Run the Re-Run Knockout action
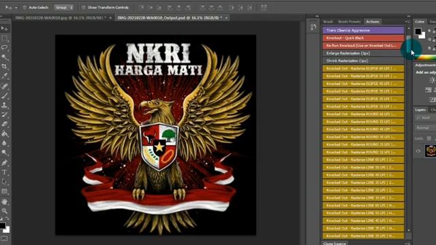This screenshot has width=436, height=245. (x=363, y=46)
